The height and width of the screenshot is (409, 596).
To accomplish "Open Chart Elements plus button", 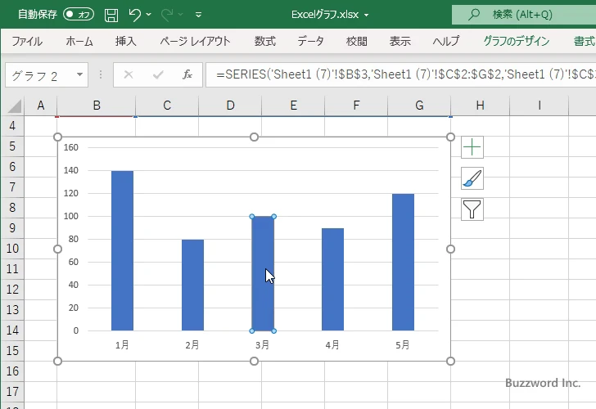I will 472,147.
